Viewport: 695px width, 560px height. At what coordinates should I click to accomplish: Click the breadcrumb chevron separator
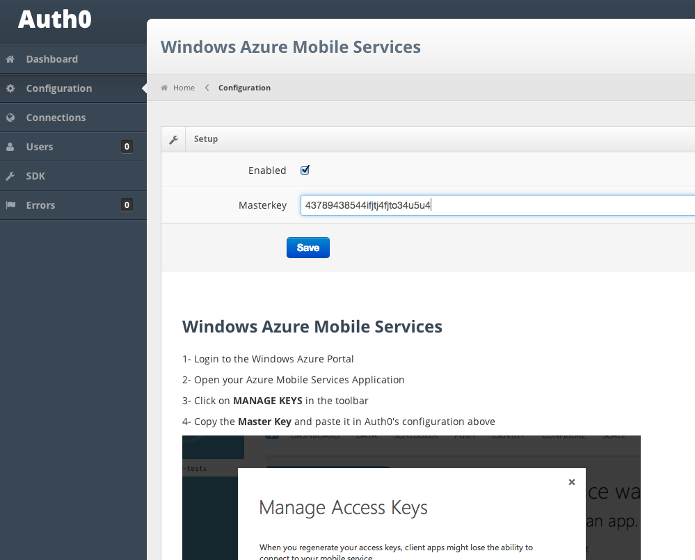(x=207, y=88)
